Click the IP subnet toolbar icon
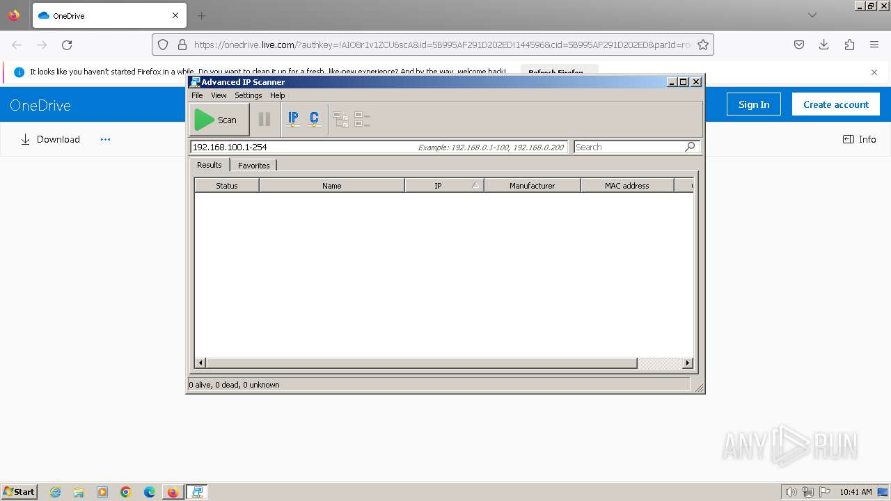Viewport: 891px width, 501px height. pyautogui.click(x=293, y=120)
